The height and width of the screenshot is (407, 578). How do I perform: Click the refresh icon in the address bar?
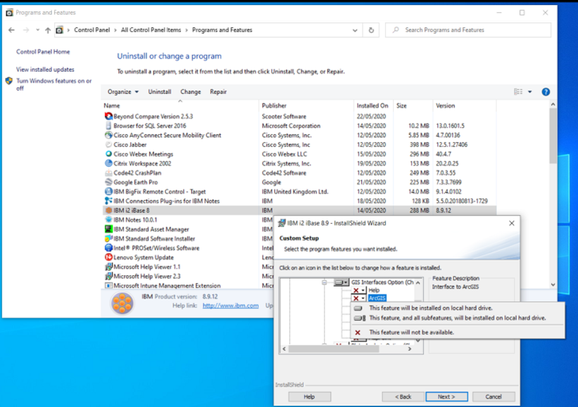click(x=370, y=29)
